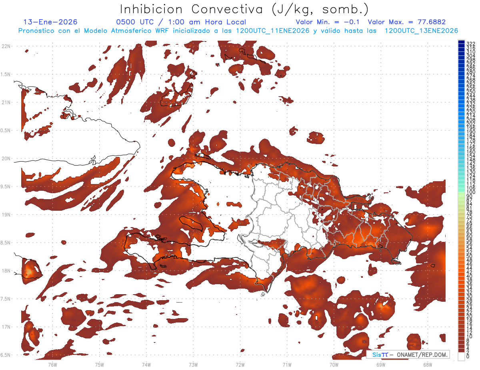Click the "22N" latitude label
Screen dimensions: 480x370
click(x=6, y=46)
